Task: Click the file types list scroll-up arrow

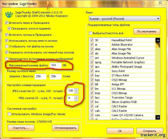Action: [157, 40]
